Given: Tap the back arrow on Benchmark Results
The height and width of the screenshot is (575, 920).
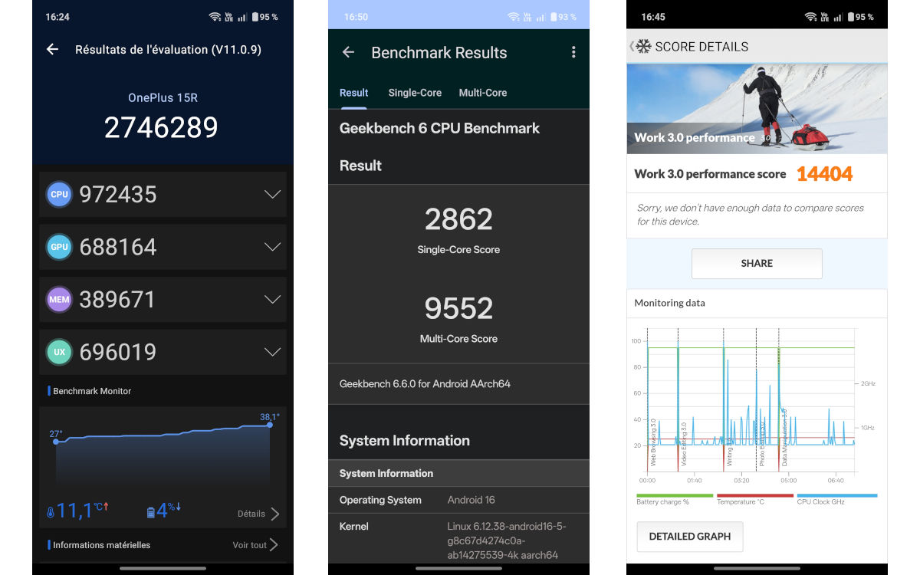Looking at the screenshot, I should 347,53.
